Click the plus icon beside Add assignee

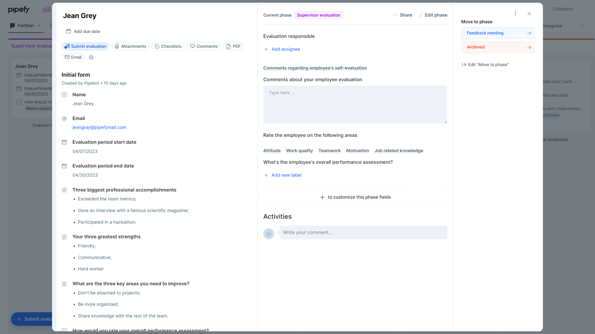pyautogui.click(x=266, y=49)
